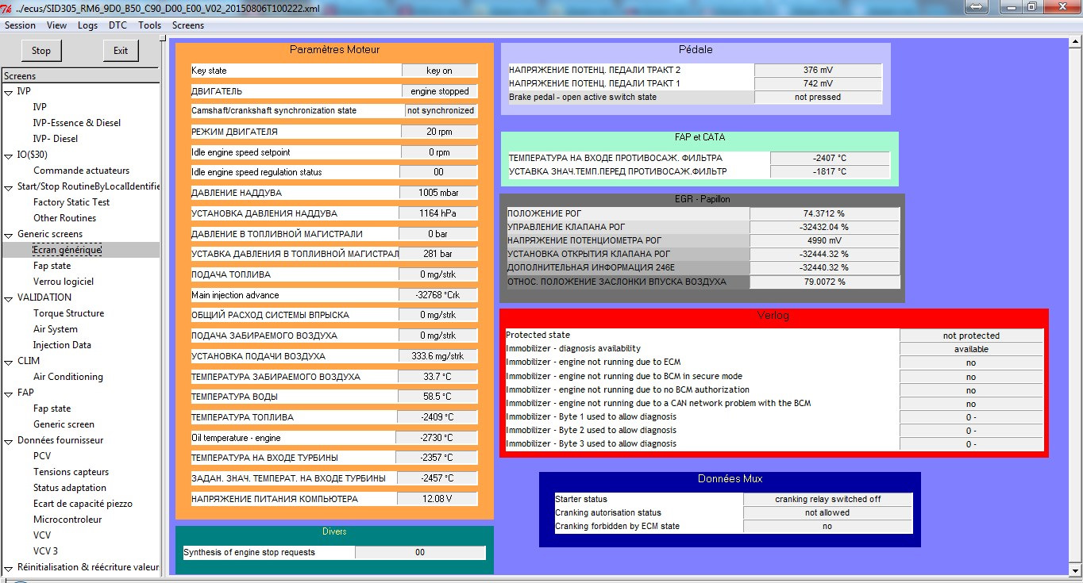Screen dimensions: 1083x583
Task: Click the pedal track 1 value '742 mV'
Action: [x=818, y=84]
